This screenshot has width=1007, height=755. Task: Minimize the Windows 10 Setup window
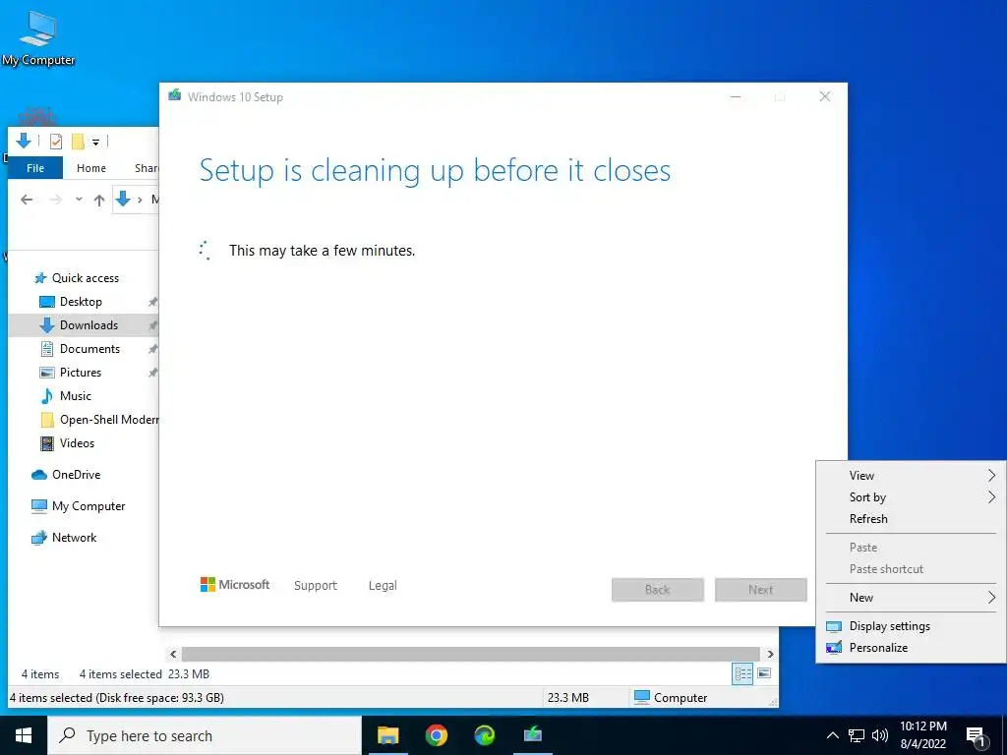pos(736,97)
